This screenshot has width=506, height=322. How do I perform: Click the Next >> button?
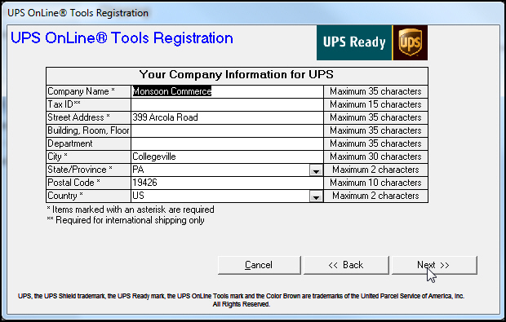coord(434,265)
